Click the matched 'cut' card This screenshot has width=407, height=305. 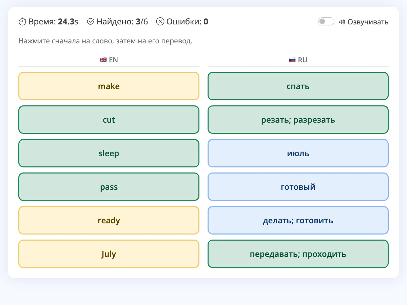click(x=109, y=120)
